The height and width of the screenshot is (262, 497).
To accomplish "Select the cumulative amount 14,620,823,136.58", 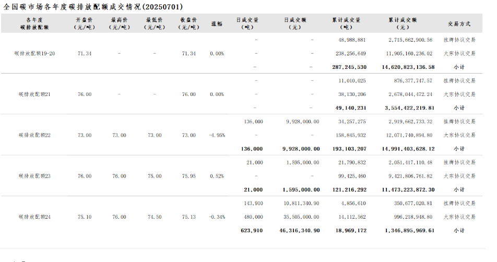I will click(409, 67).
